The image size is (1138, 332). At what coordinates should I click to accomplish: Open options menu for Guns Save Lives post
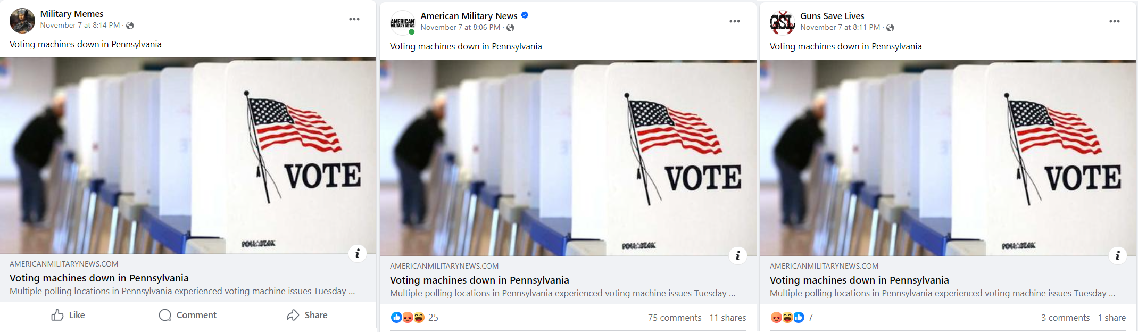[x=1115, y=21]
